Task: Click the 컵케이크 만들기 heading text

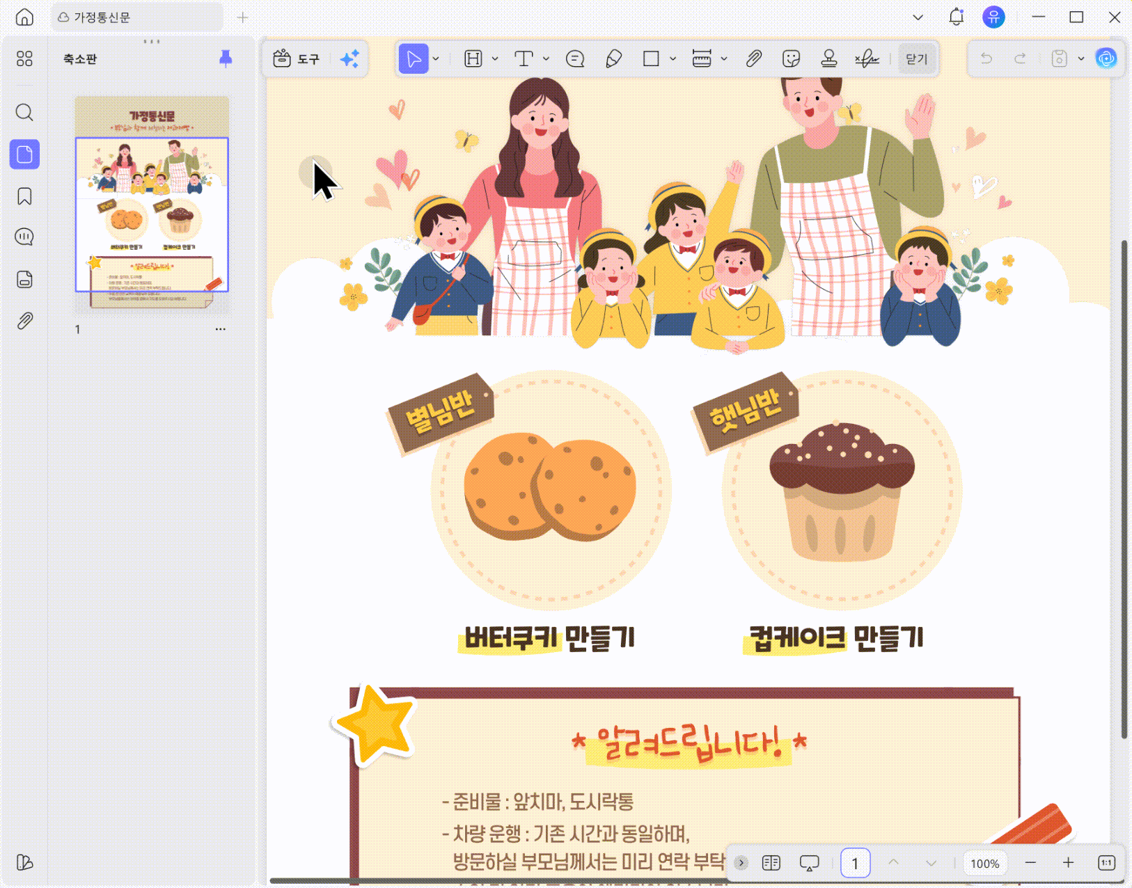Action: pyautogui.click(x=835, y=637)
